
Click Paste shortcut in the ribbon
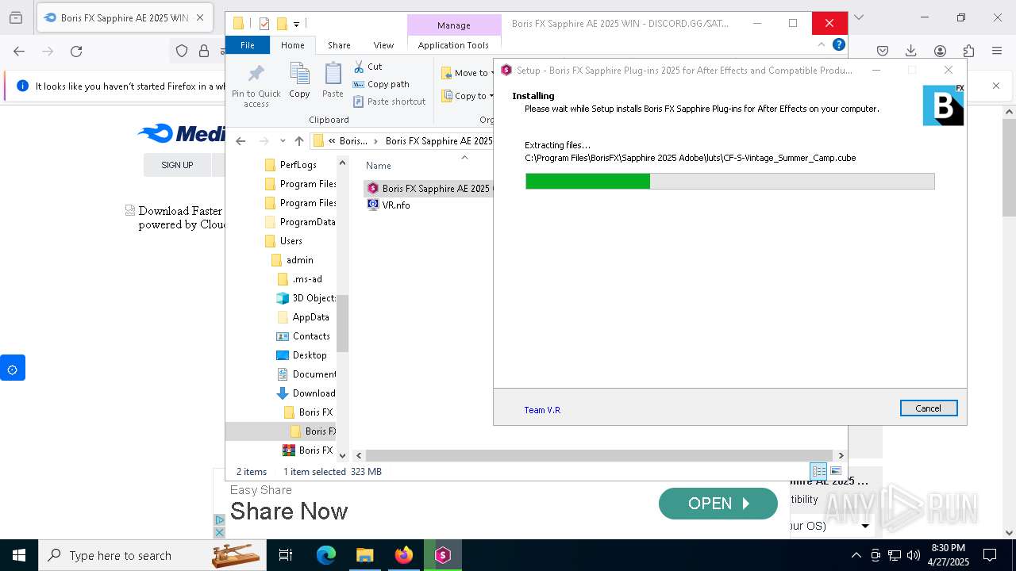(389, 102)
